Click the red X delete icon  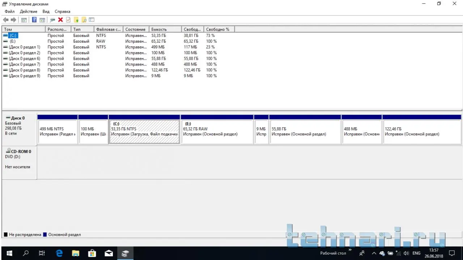(x=60, y=20)
